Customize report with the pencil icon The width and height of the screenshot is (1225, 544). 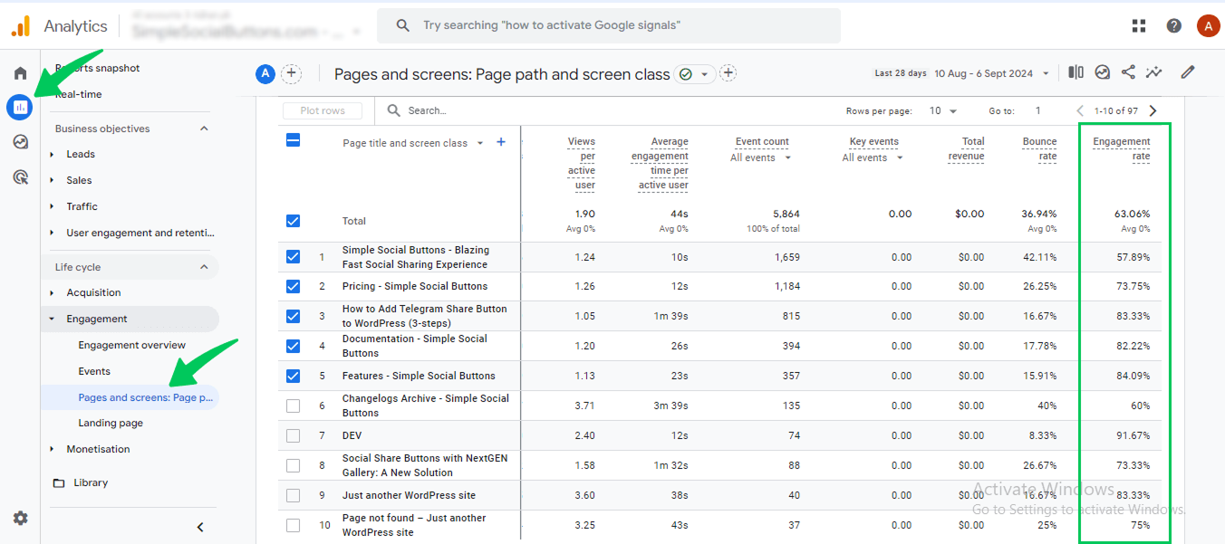[x=1188, y=72]
